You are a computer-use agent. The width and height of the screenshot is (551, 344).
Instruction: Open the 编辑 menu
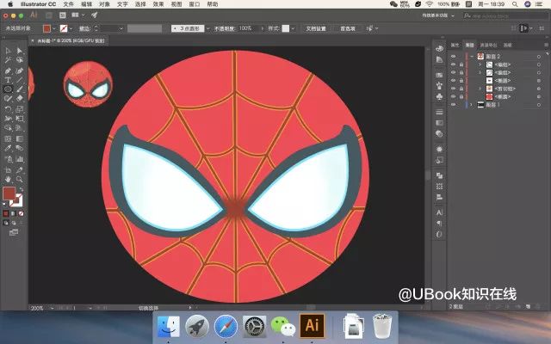tap(86, 4)
